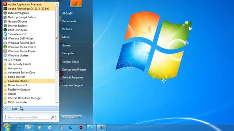This screenshot has width=234, height=131.
Task: Open the Camtasia recorder taskbar button
Action: [x=102, y=128]
